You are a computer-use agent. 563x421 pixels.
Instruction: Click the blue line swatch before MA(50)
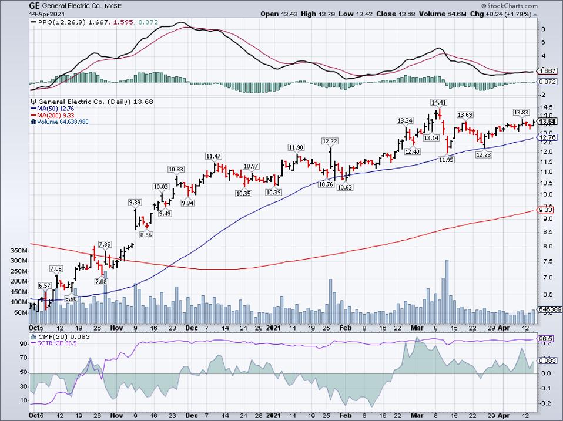(33, 109)
